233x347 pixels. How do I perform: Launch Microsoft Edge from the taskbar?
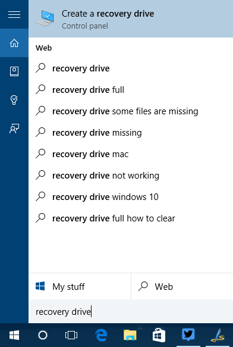pos(101,335)
